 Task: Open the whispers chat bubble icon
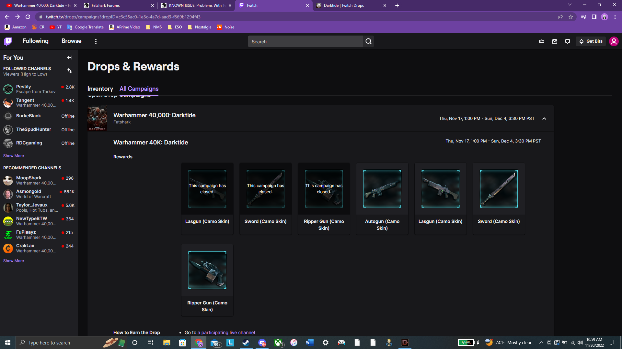[568, 41]
